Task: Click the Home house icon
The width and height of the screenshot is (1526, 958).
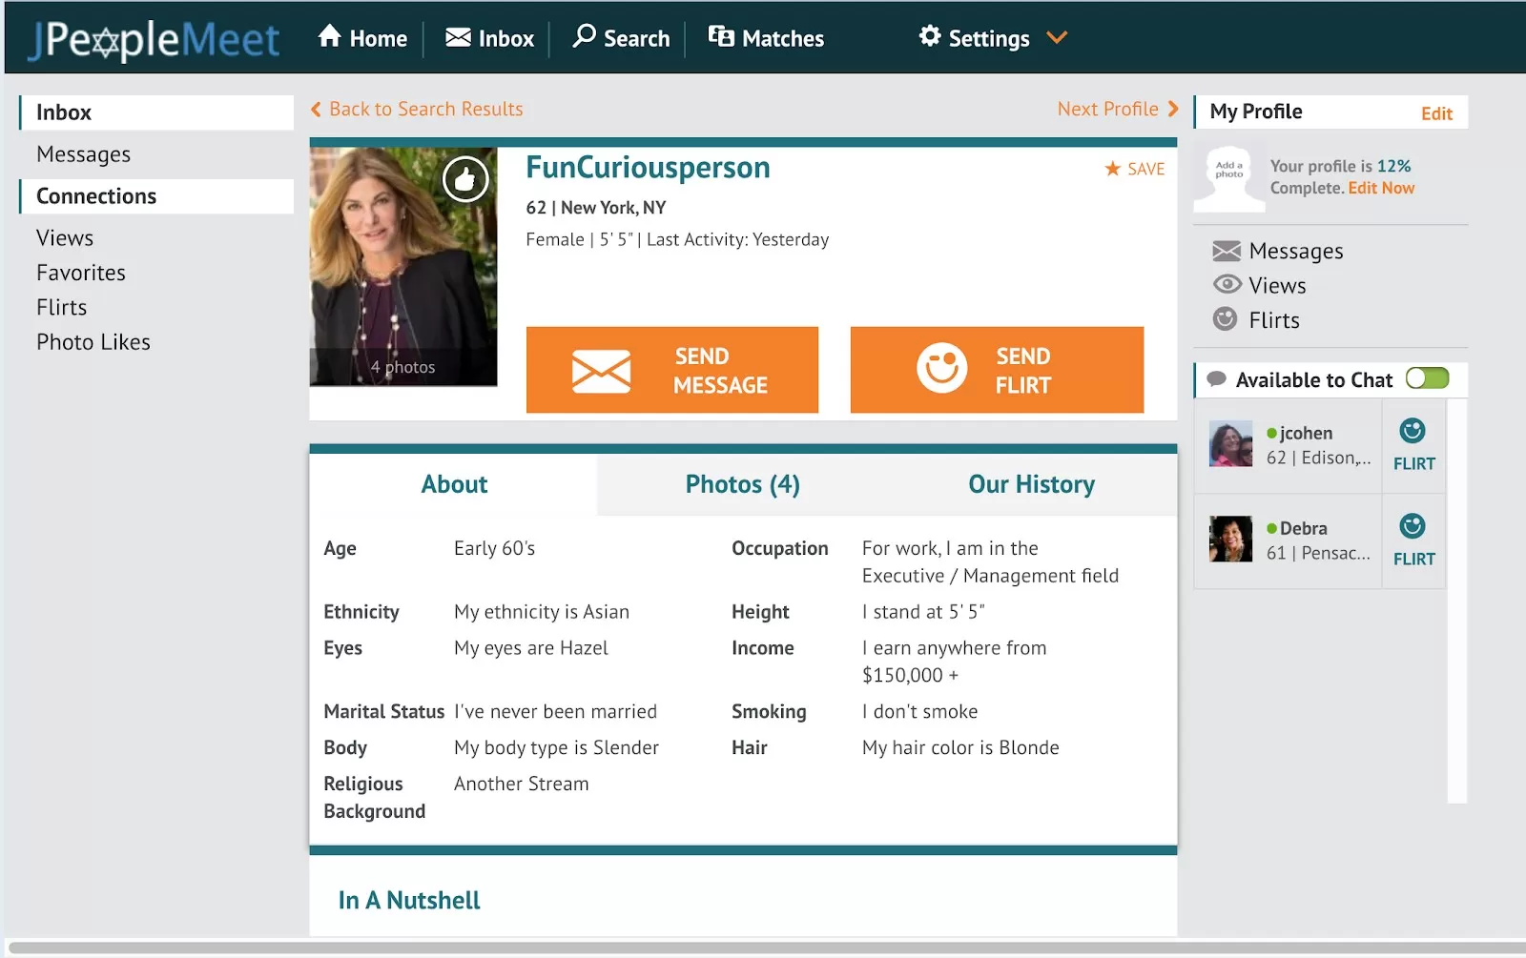Action: (330, 37)
